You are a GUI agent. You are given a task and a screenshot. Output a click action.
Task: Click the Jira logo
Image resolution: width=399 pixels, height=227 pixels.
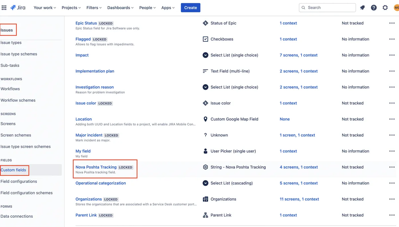point(18,8)
